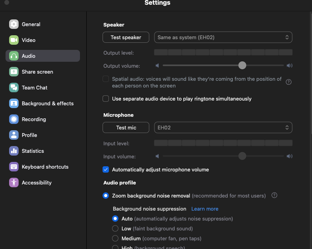Click the Audio headphones icon
The height and width of the screenshot is (249, 312).
(x=14, y=56)
